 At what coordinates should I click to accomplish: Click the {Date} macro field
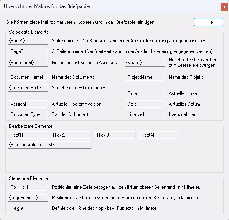click(x=145, y=104)
